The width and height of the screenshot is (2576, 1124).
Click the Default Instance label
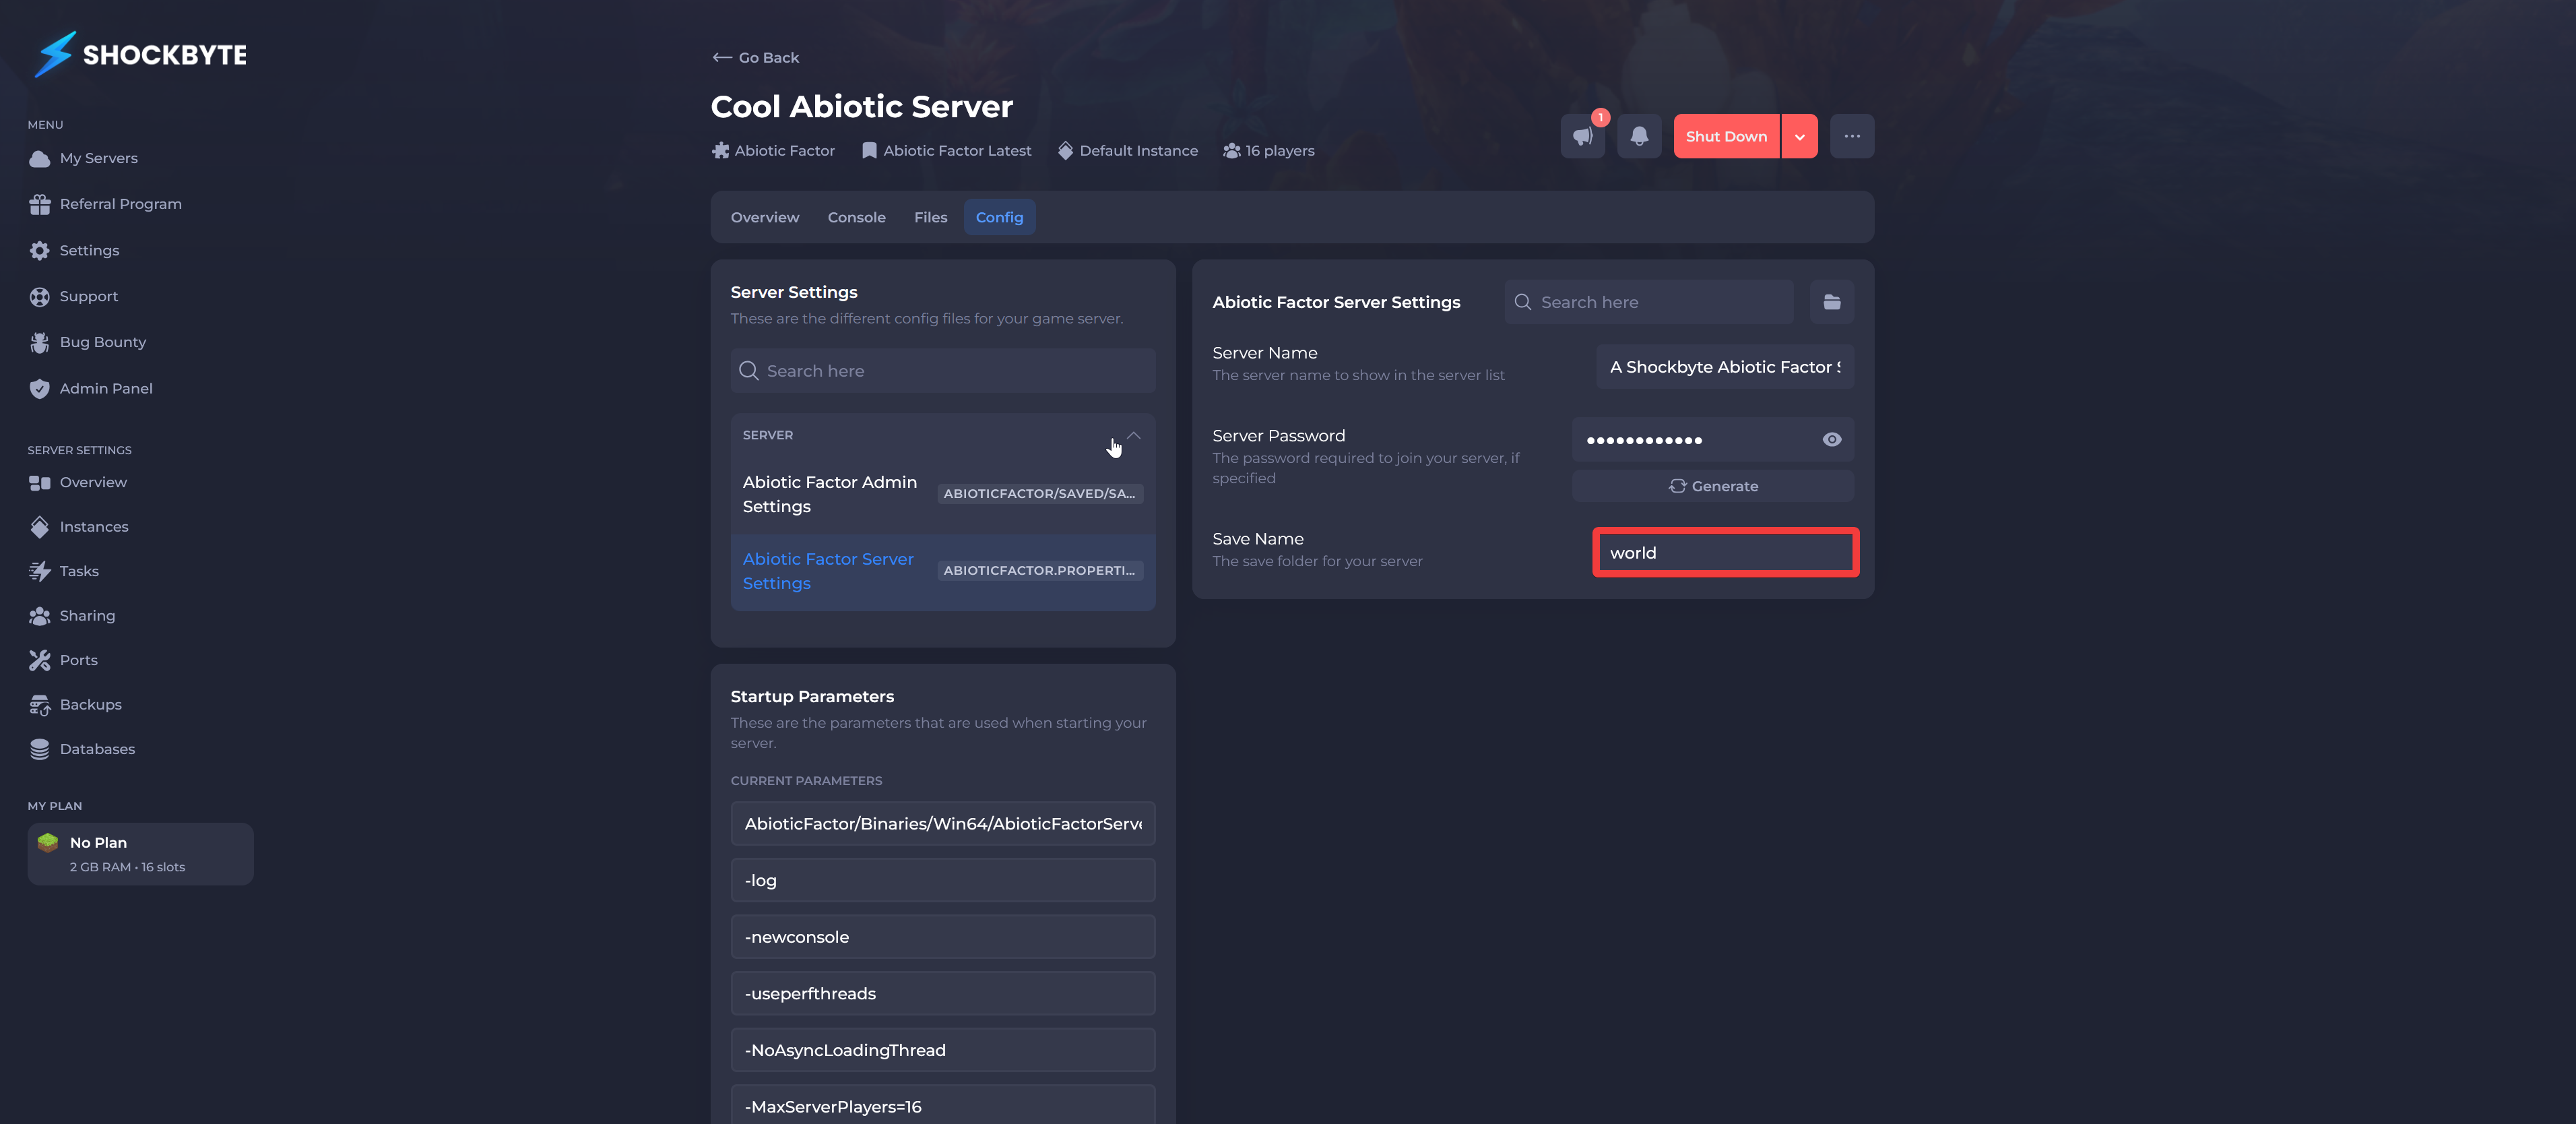click(x=1138, y=151)
